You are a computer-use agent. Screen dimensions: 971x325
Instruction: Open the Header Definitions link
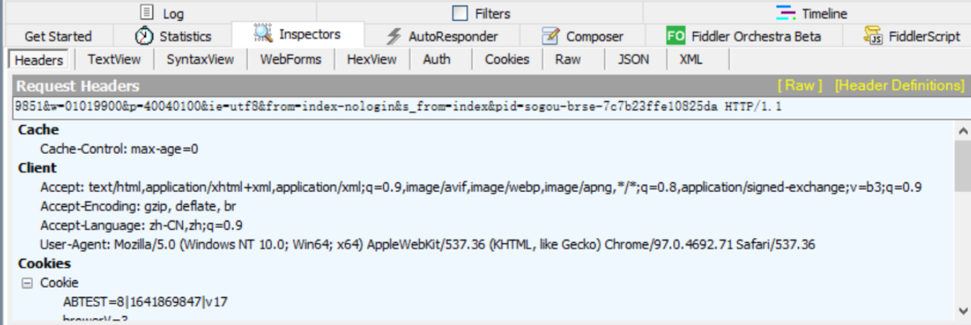[x=899, y=86]
